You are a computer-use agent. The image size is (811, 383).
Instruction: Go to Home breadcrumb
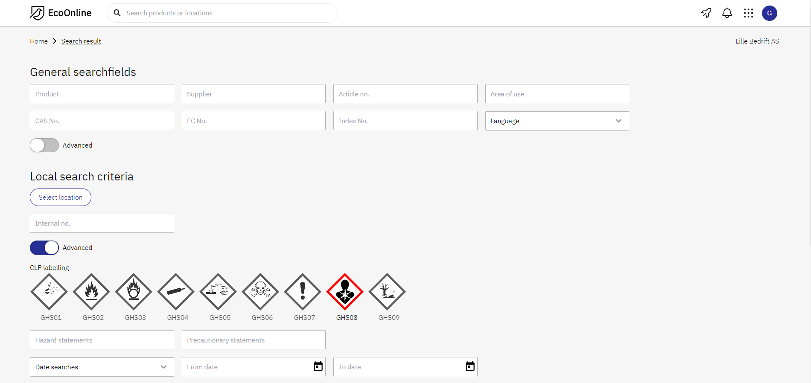click(x=39, y=41)
